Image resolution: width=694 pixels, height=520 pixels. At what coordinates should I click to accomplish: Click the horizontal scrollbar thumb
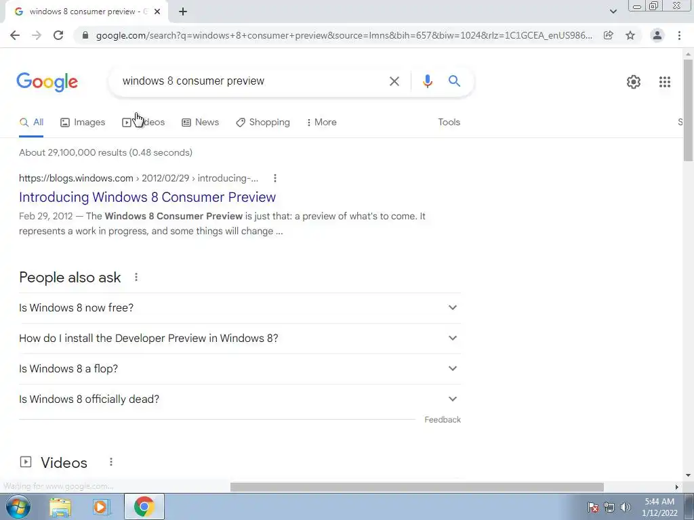pos(417,487)
